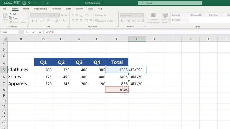Switch to the View tab
The image size is (230, 129).
(x=90, y=9)
